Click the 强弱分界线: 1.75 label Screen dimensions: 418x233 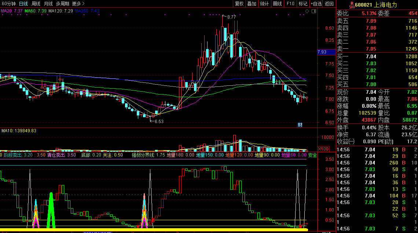click(148, 155)
